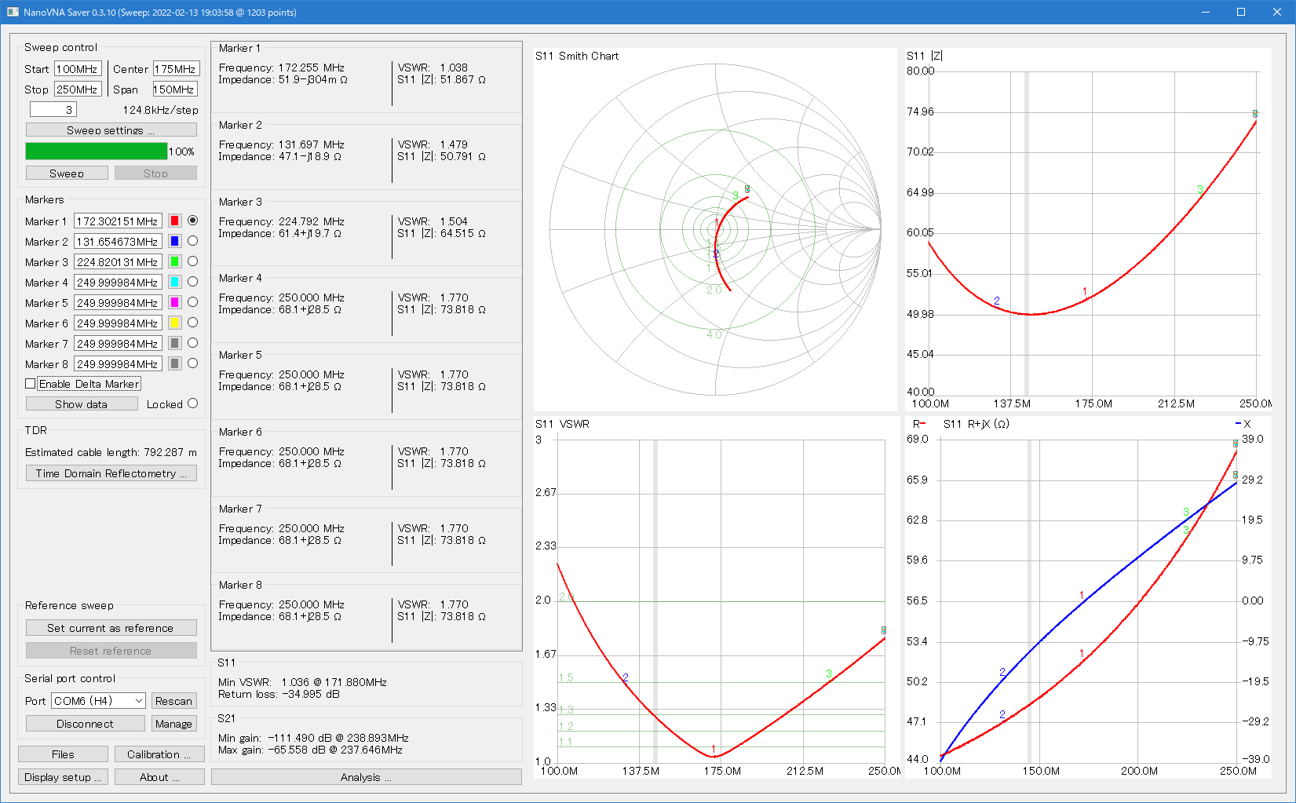
Task: Edit the Span frequency field
Action: pos(175,89)
